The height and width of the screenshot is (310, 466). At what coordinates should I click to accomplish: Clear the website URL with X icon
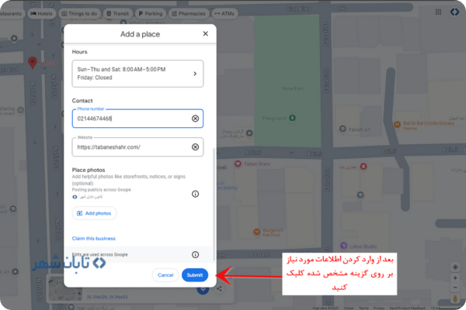[195, 147]
